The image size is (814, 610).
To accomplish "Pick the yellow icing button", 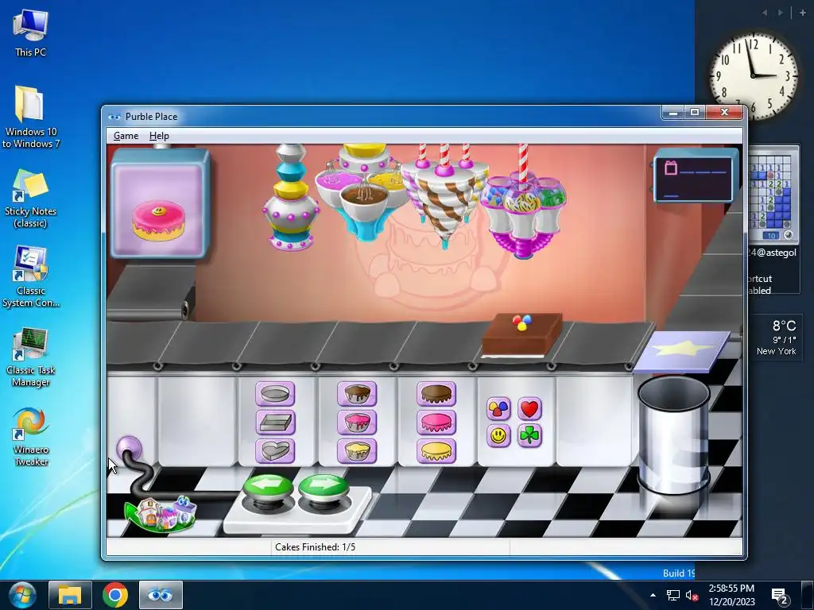I will (436, 450).
